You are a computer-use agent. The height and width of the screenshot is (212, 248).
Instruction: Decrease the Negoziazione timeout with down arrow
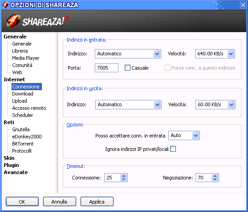[x=215, y=179]
